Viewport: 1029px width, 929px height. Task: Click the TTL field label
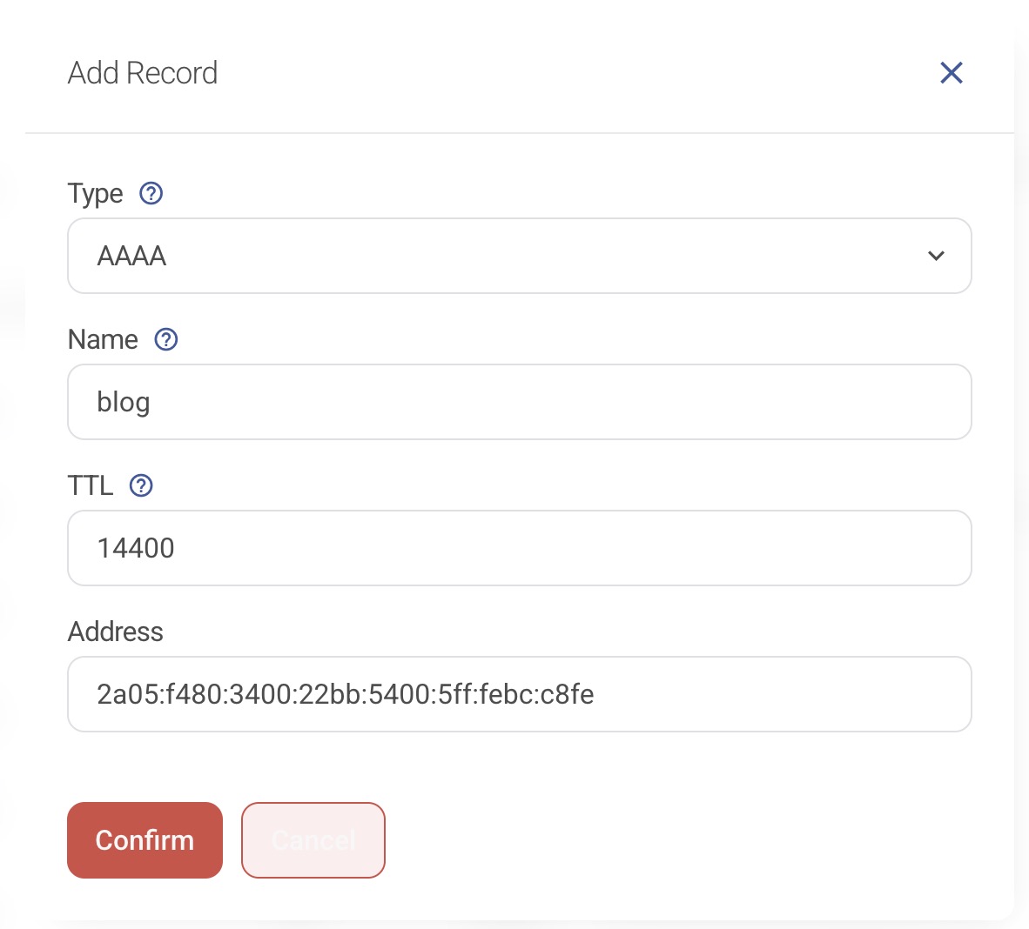91,485
